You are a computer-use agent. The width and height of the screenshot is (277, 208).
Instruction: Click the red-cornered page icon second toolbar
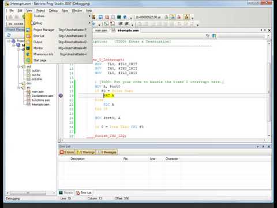tap(113, 24)
